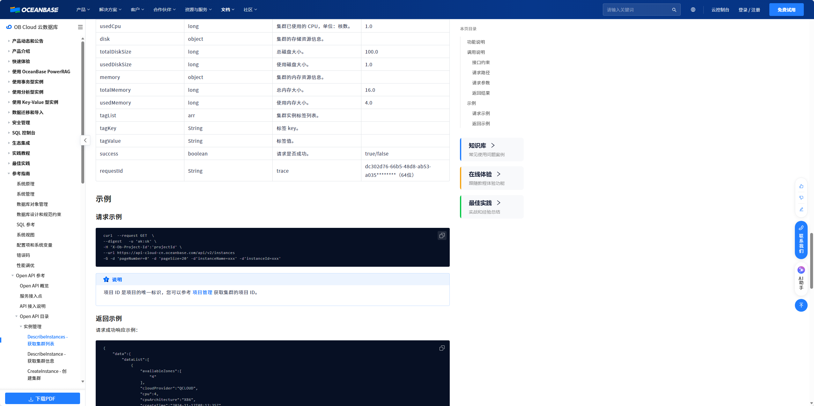Switch language with the globe icon
The height and width of the screenshot is (406, 814).
693,10
